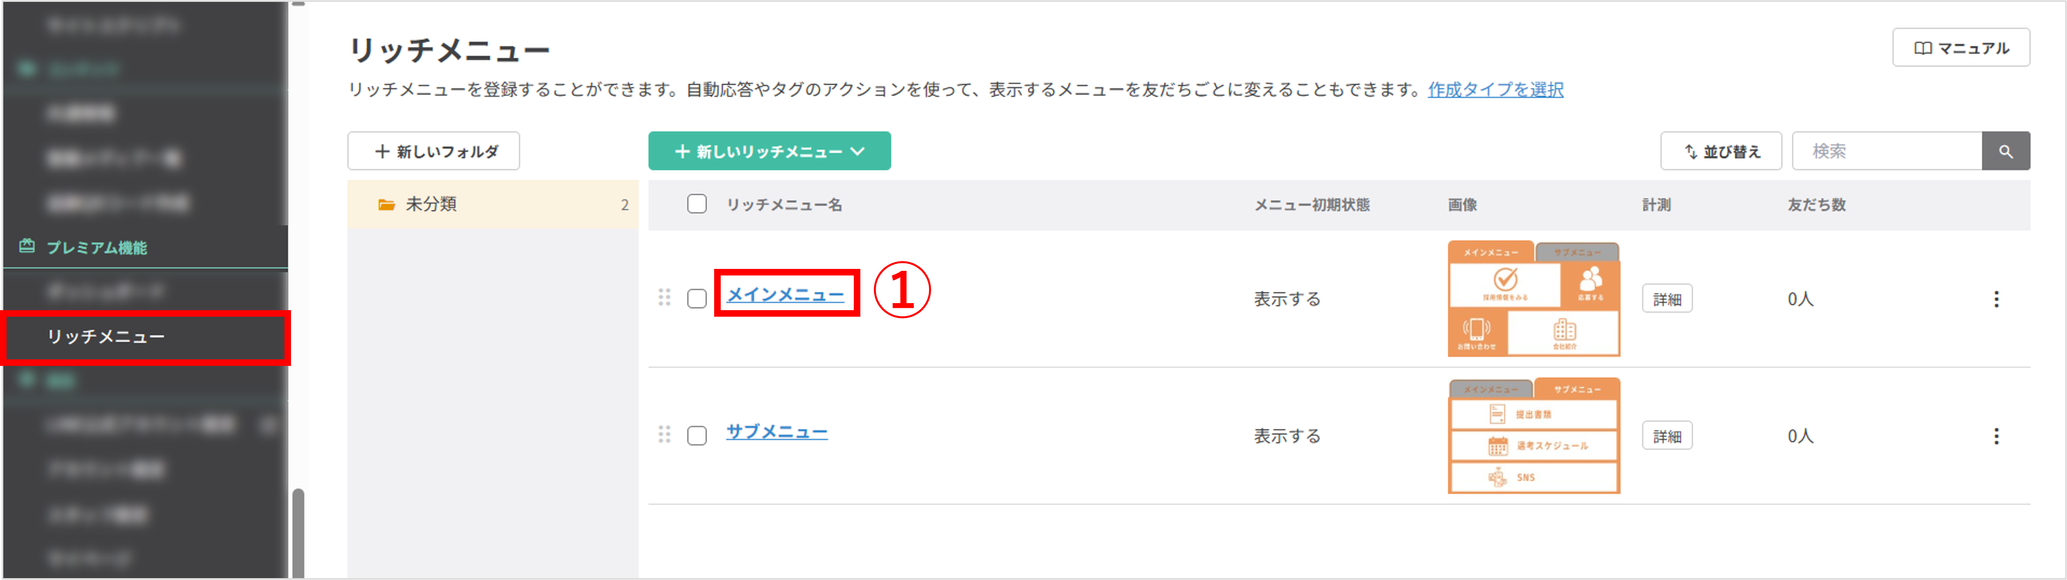Click the 詳細 button for サブメニュー
Viewport: 2067px width, 580px height.
coord(1667,436)
